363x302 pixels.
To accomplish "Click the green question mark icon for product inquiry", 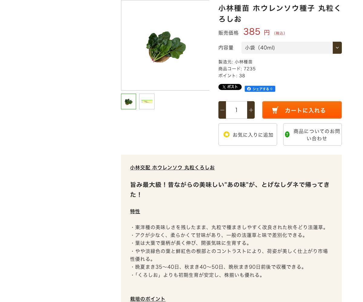I will tap(287, 134).
